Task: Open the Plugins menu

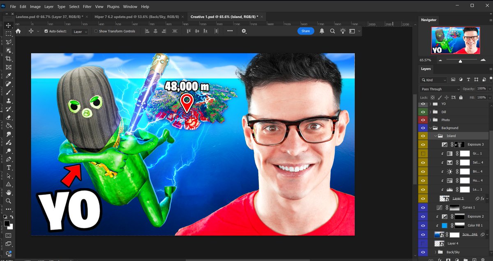Action: tap(113, 7)
